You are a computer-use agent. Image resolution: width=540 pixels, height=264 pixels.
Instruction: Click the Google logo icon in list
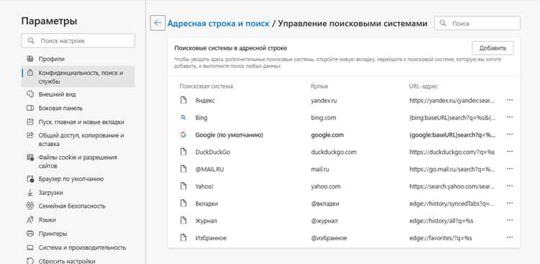(x=183, y=135)
